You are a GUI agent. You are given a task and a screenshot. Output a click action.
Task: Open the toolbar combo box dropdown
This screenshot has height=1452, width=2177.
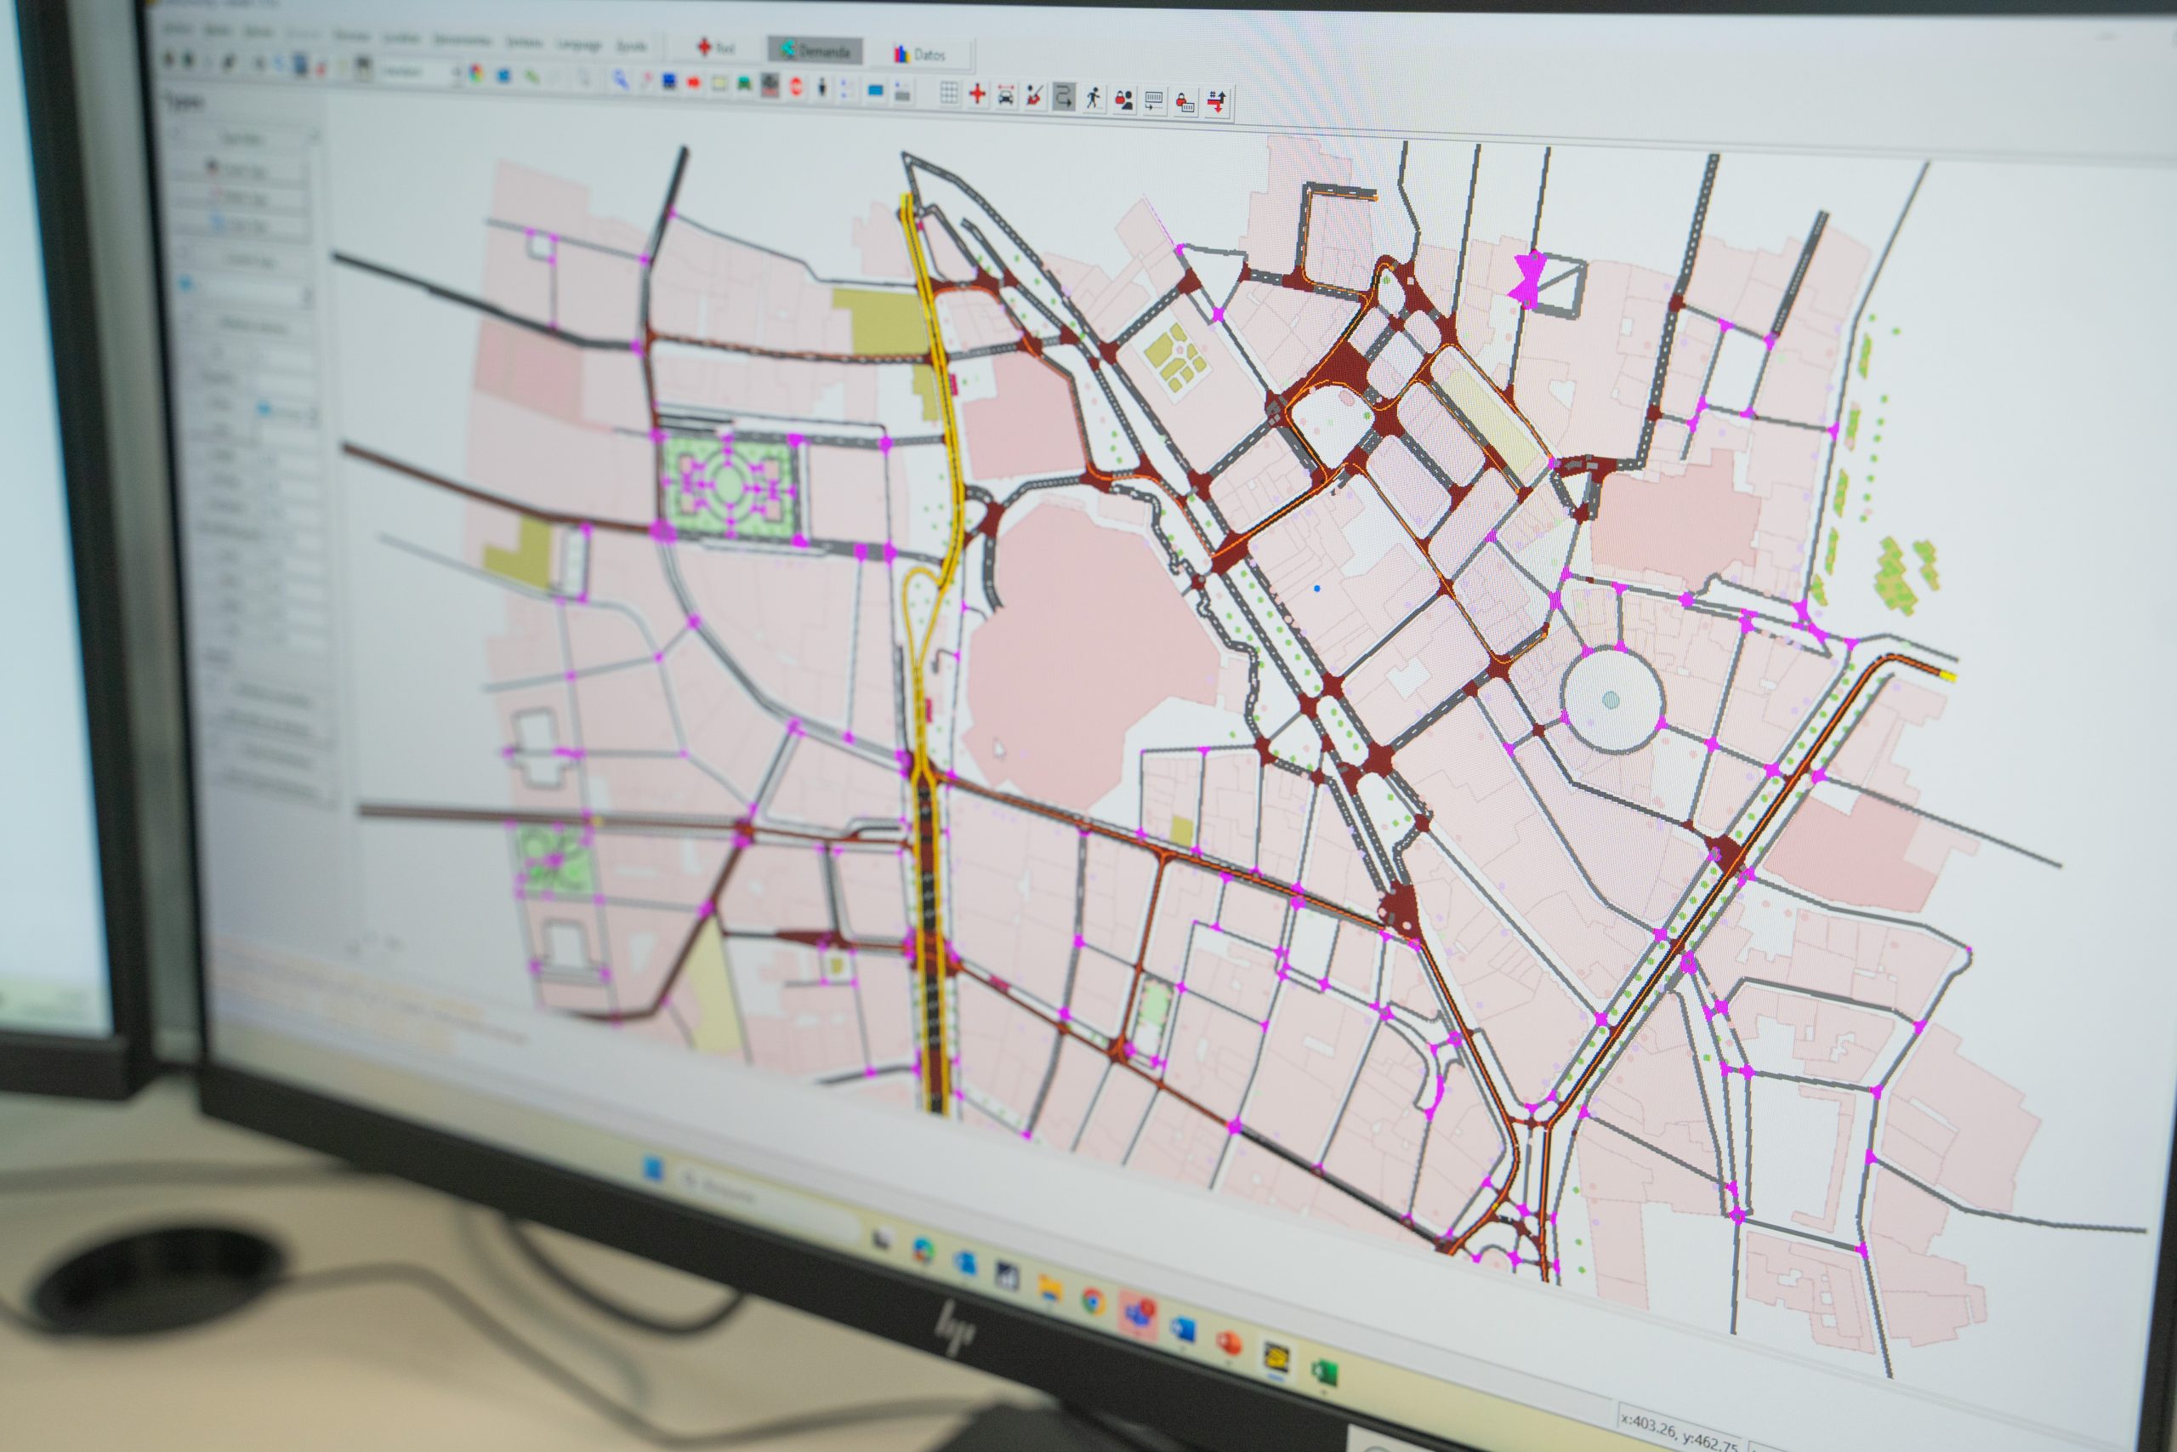point(457,73)
